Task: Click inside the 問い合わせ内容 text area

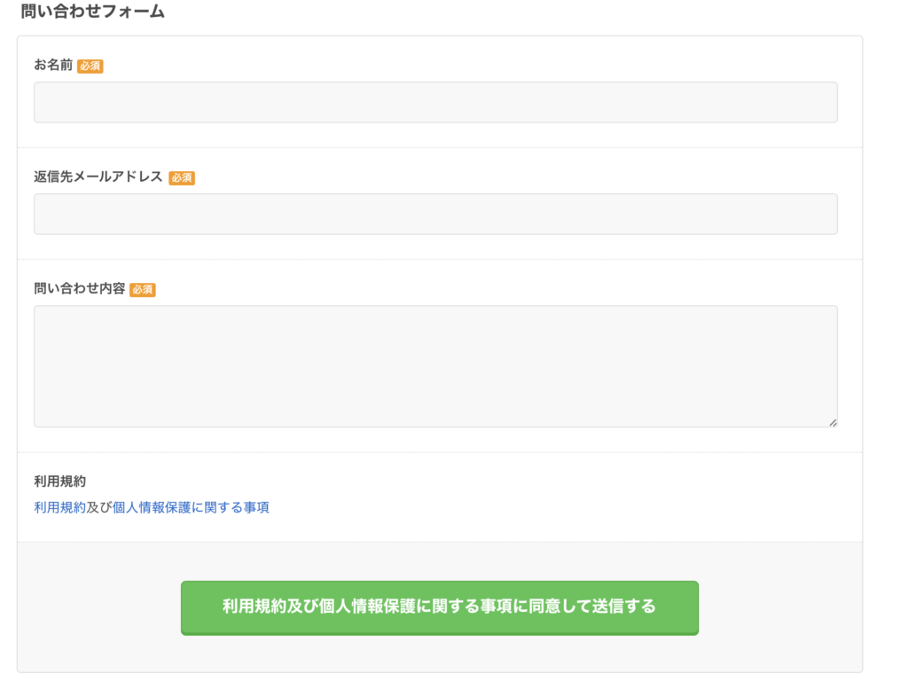Action: point(435,366)
